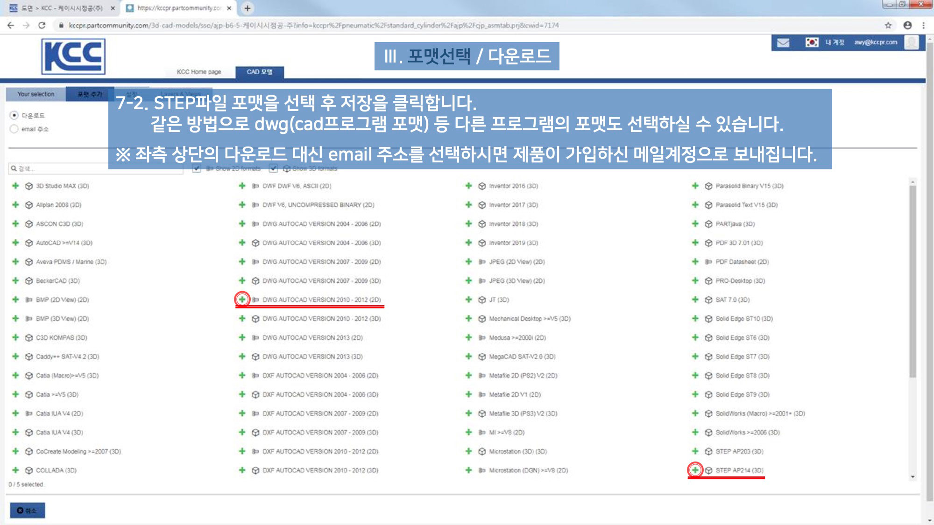
Task: Click the 취소 cancel button
Action: [x=28, y=511]
